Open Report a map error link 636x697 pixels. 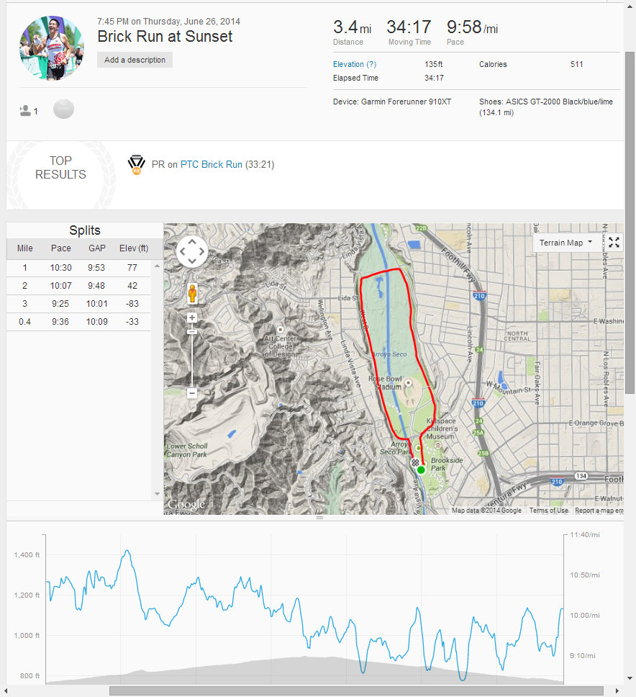pos(599,511)
